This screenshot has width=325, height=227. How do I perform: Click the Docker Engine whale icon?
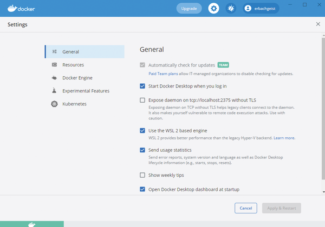(54, 78)
